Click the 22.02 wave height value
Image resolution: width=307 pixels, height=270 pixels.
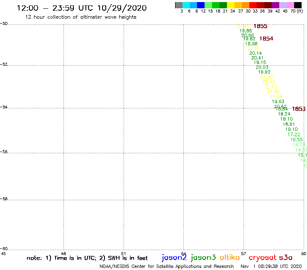(x=271, y=87)
